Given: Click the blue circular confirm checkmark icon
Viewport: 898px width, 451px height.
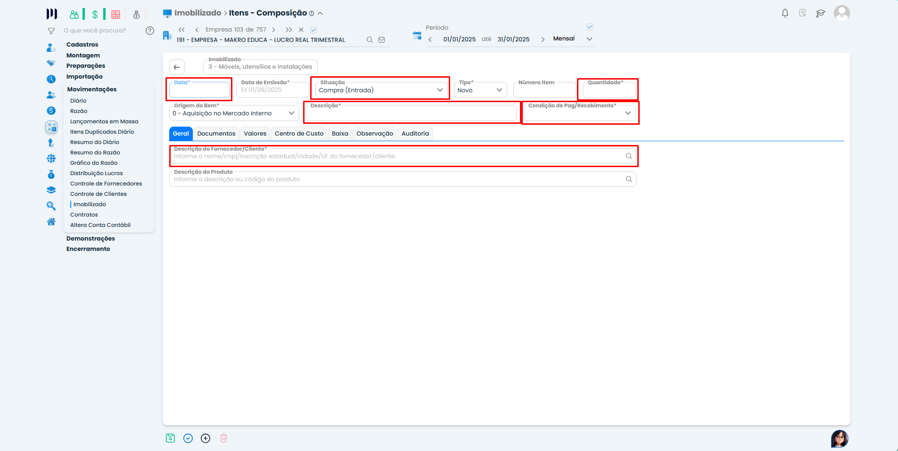Looking at the screenshot, I should pyautogui.click(x=188, y=438).
